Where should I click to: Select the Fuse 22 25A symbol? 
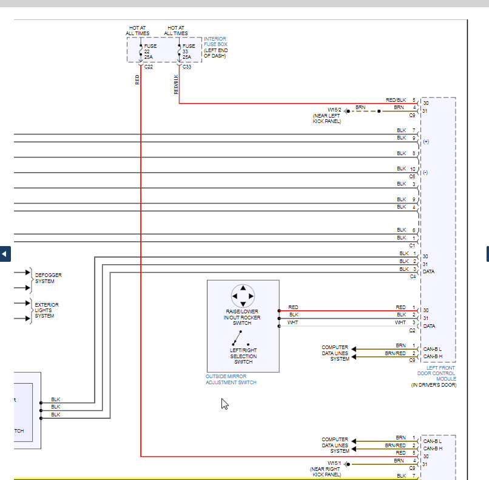click(141, 50)
